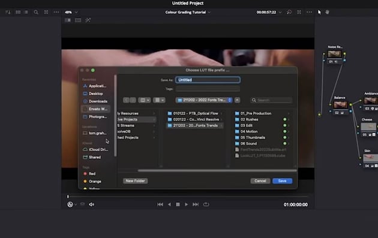The width and height of the screenshot is (378, 238).
Task: Select Desktop in the sidebar
Action: pyautogui.click(x=96, y=94)
